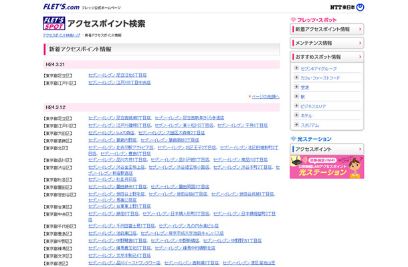
Task: Open セブン-イレブン 台東東上野1丁目店 link
Action: tap(120, 206)
